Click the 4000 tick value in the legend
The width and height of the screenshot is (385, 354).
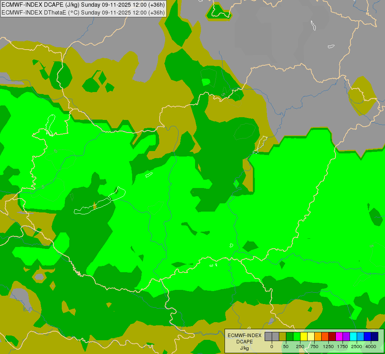point(371,347)
